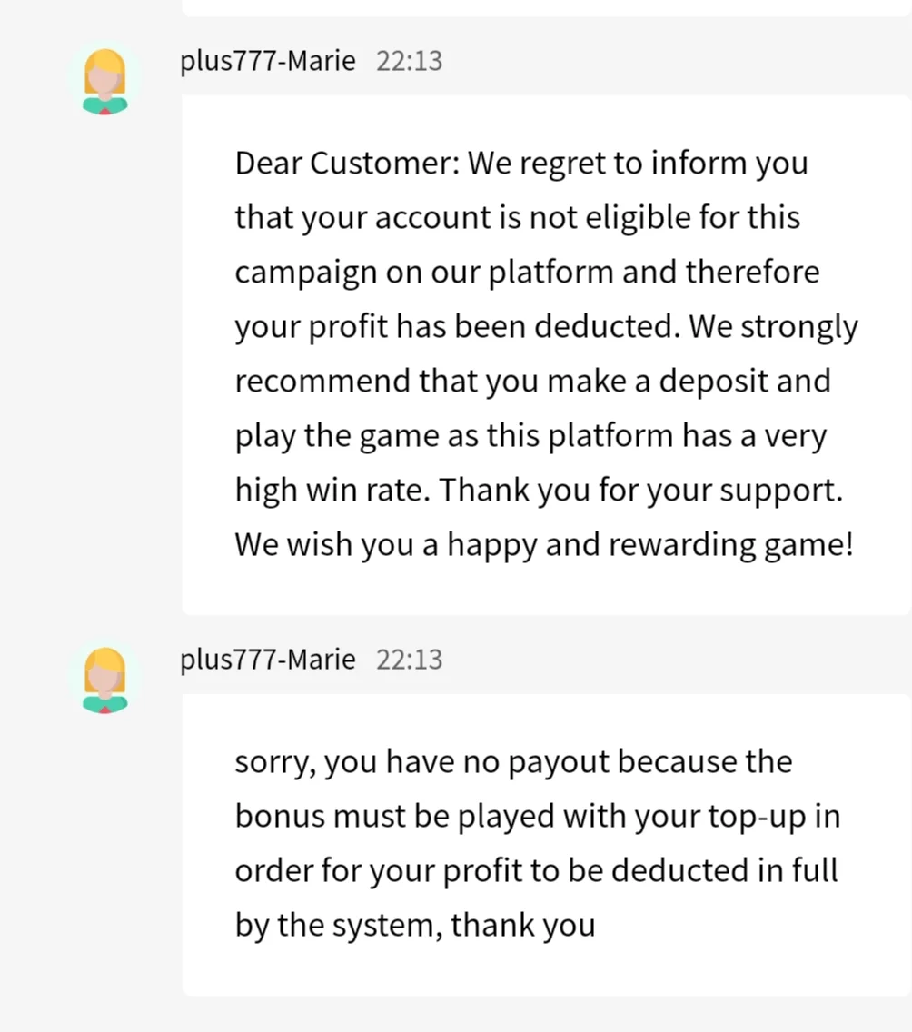Select plus777-Marie name above Dear Customer message

[x=268, y=61]
